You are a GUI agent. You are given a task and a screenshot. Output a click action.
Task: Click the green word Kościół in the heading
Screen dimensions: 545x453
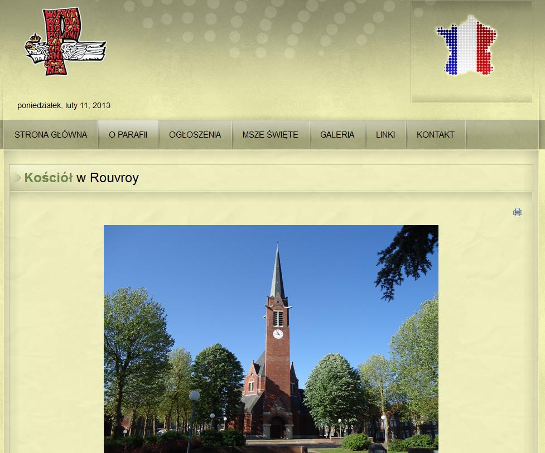point(49,178)
